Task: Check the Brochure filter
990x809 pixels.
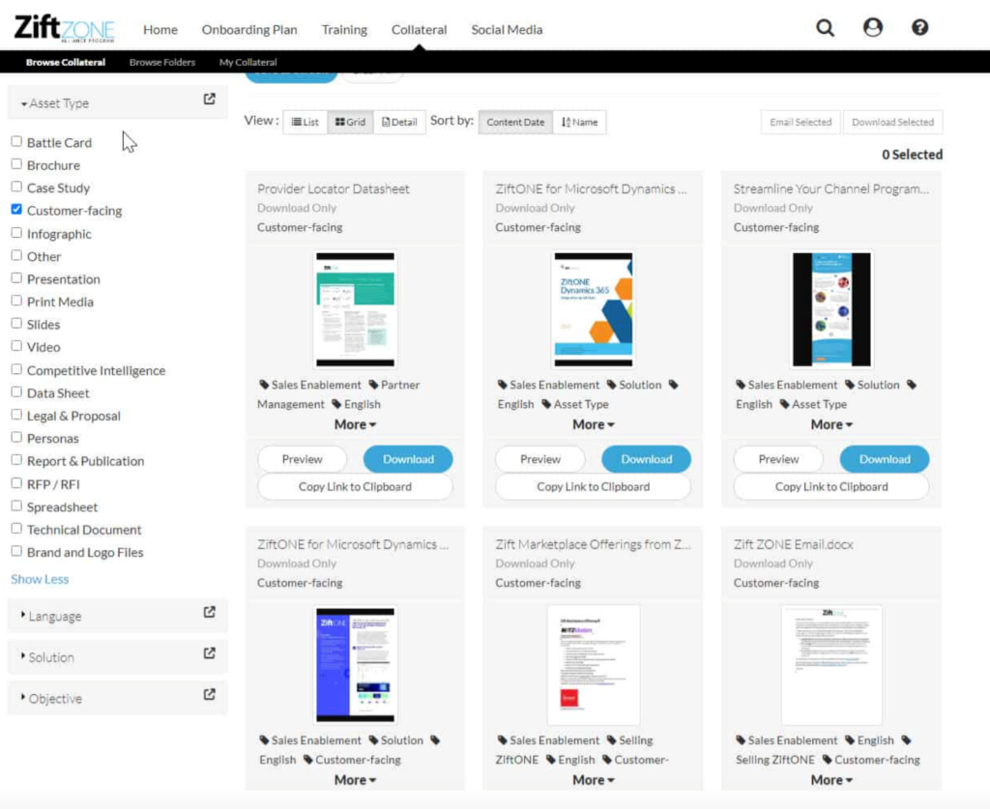Action: (16, 164)
